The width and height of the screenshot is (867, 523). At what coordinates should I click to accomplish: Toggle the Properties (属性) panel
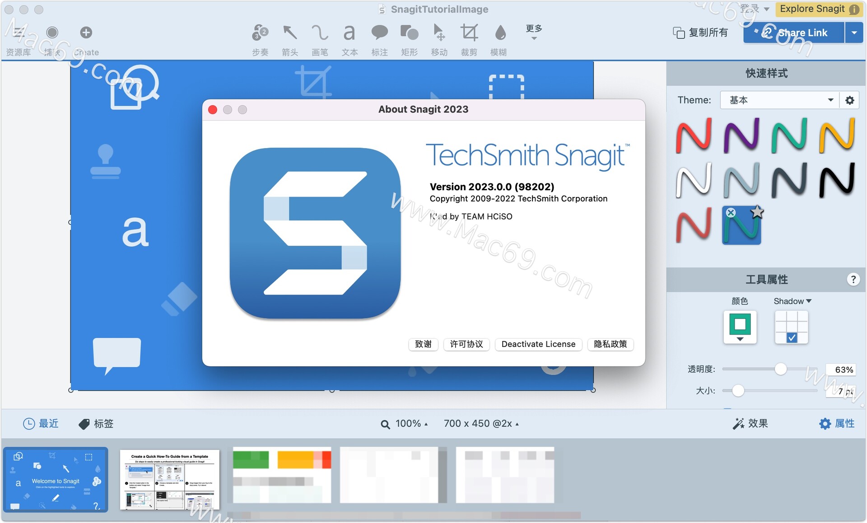tap(837, 424)
